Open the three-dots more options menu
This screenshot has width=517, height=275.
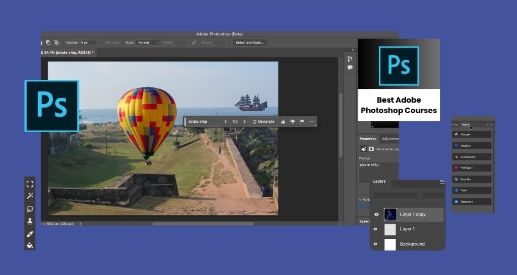click(x=312, y=122)
